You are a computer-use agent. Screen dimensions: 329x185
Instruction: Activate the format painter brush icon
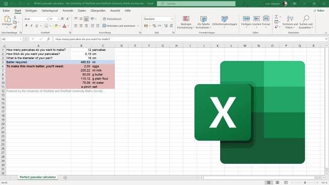[x=15, y=27]
